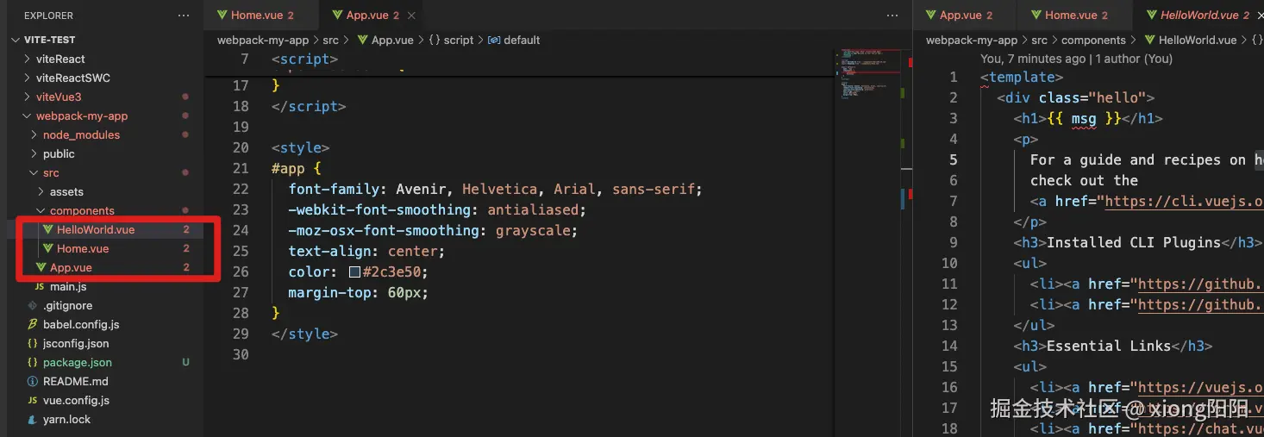Close the App.vue tab in left editor
1264x437 pixels.
410,16
